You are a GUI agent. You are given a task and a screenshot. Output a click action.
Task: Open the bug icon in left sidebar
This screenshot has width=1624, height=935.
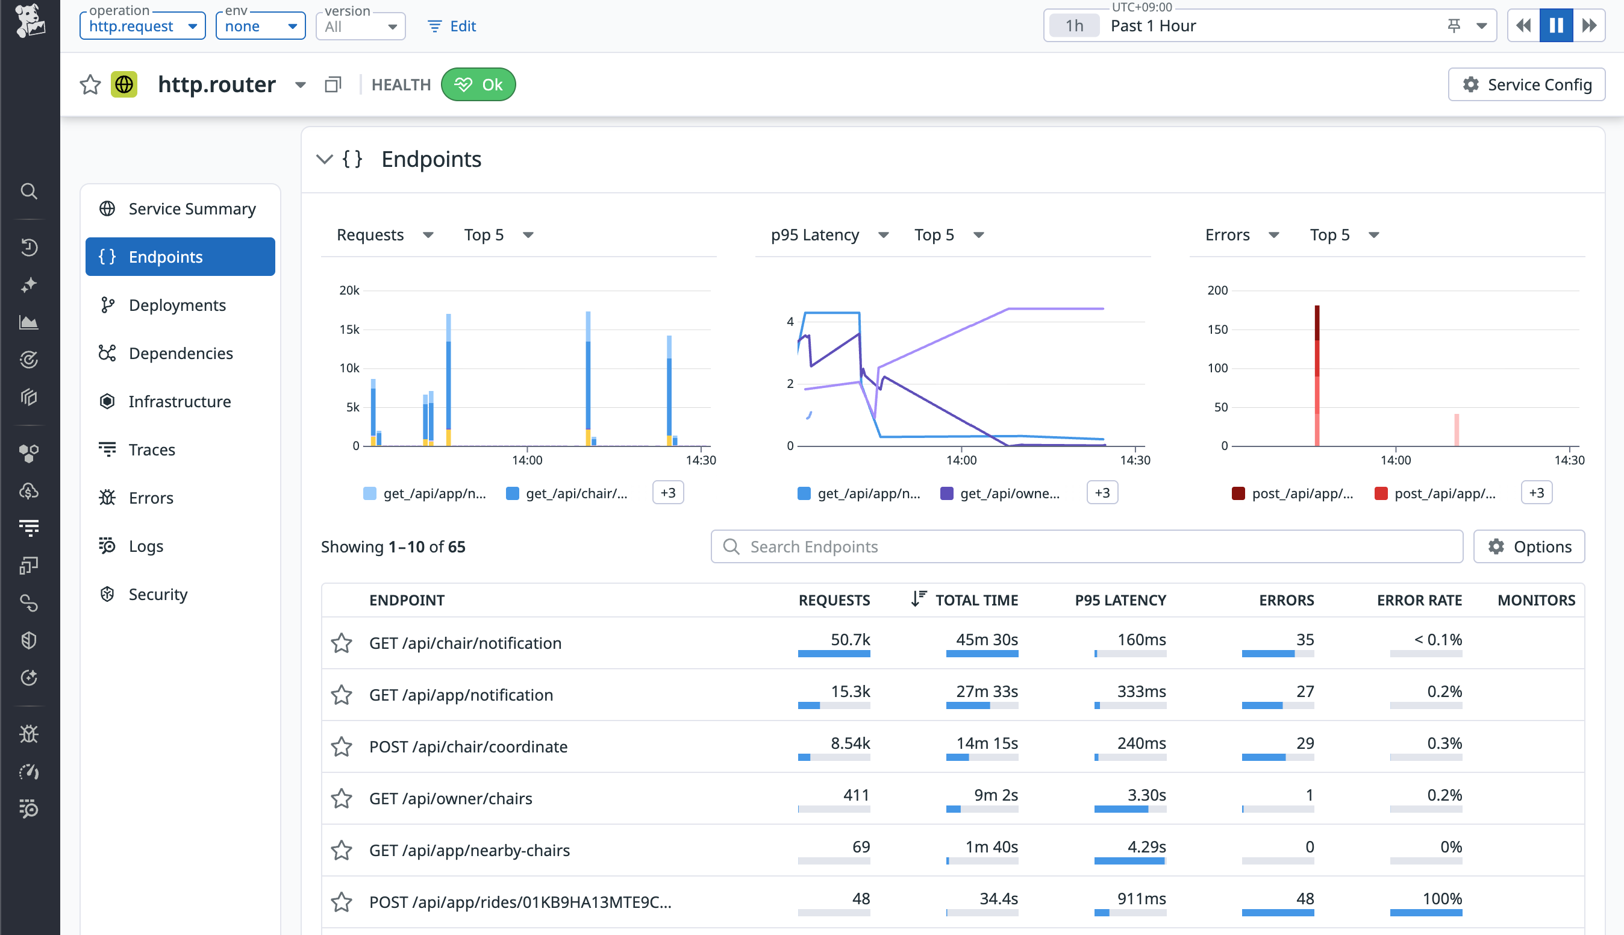[x=29, y=733]
